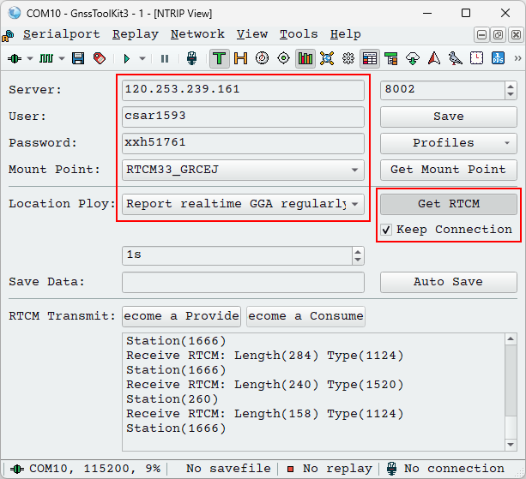Open the Location Ploy combo box
Image resolution: width=526 pixels, height=479 pixels.
point(354,204)
